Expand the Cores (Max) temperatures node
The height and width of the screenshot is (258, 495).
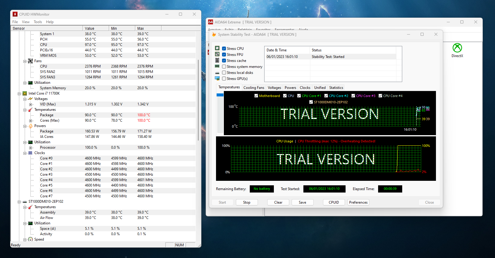click(31, 121)
